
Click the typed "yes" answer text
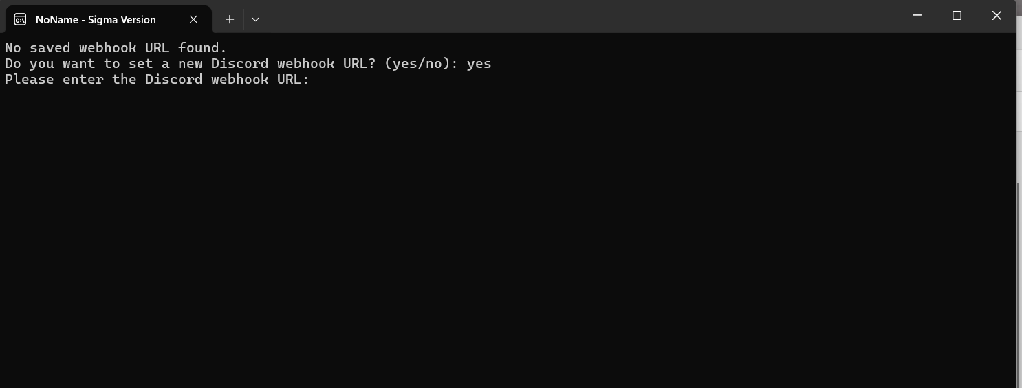(479, 64)
